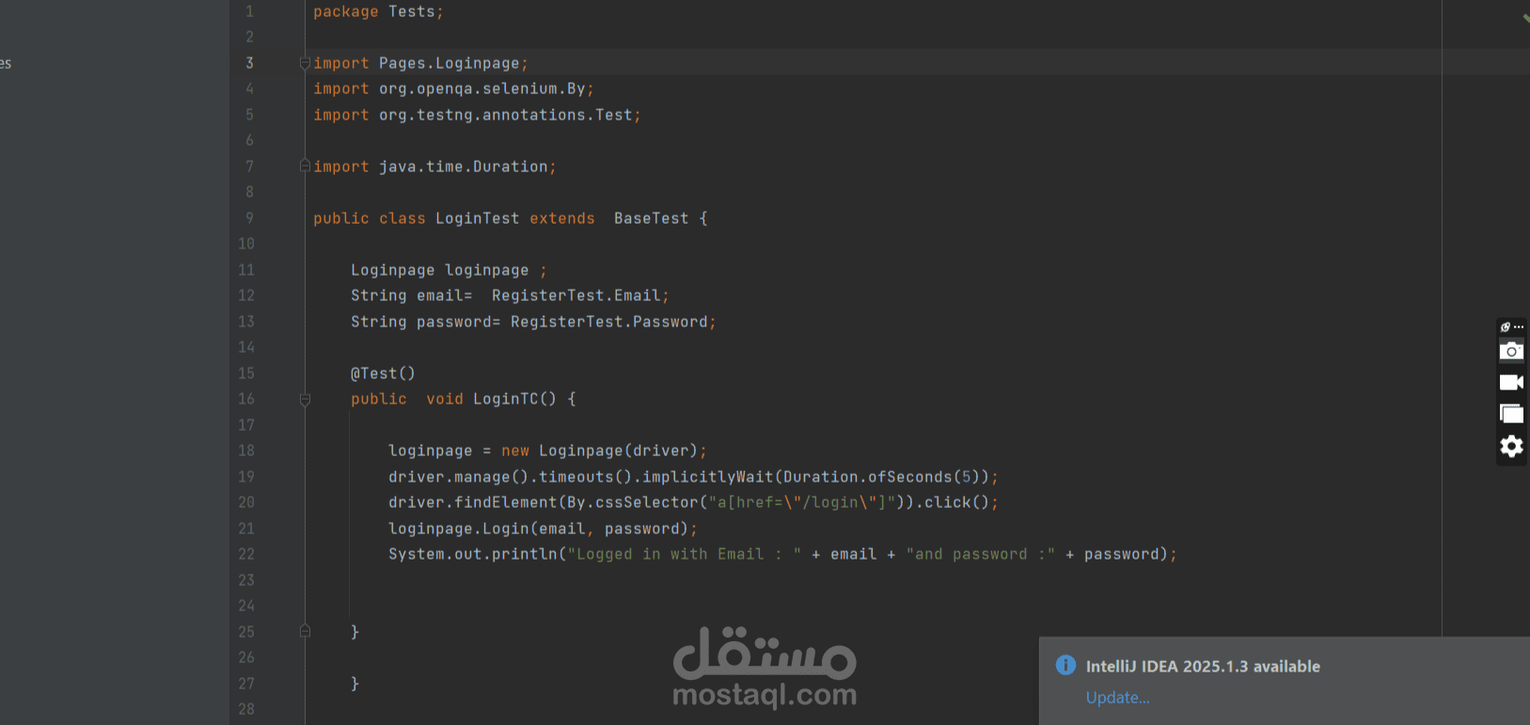The width and height of the screenshot is (1530, 725).
Task: Collapse the LoginTC method at line 16
Action: coord(305,400)
